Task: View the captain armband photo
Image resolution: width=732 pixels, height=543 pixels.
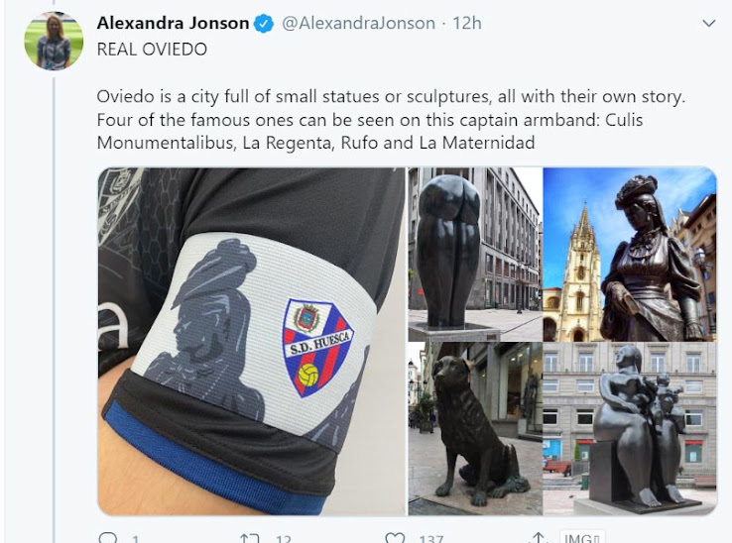Action: [x=252, y=341]
